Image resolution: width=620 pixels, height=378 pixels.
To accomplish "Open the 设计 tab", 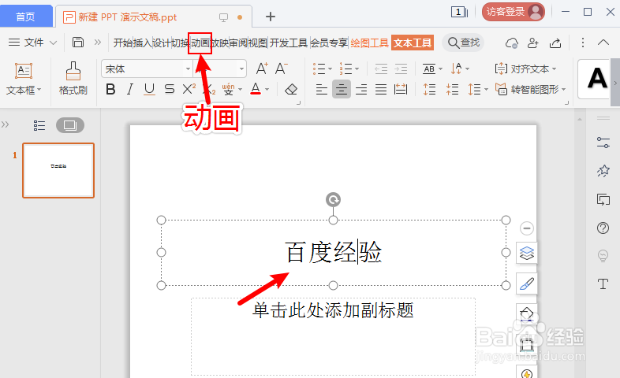I will pyautogui.click(x=162, y=43).
